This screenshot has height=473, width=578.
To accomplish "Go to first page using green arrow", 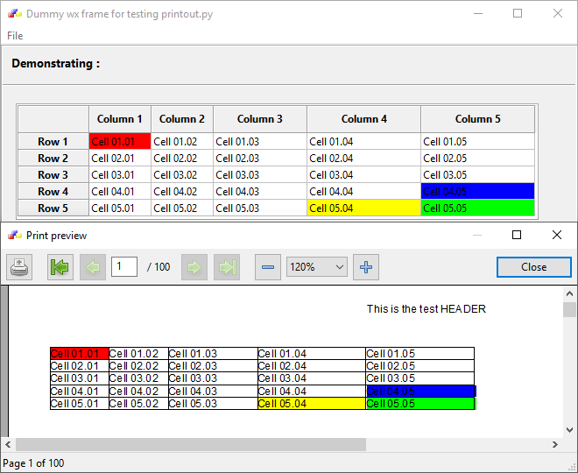I will (x=60, y=267).
